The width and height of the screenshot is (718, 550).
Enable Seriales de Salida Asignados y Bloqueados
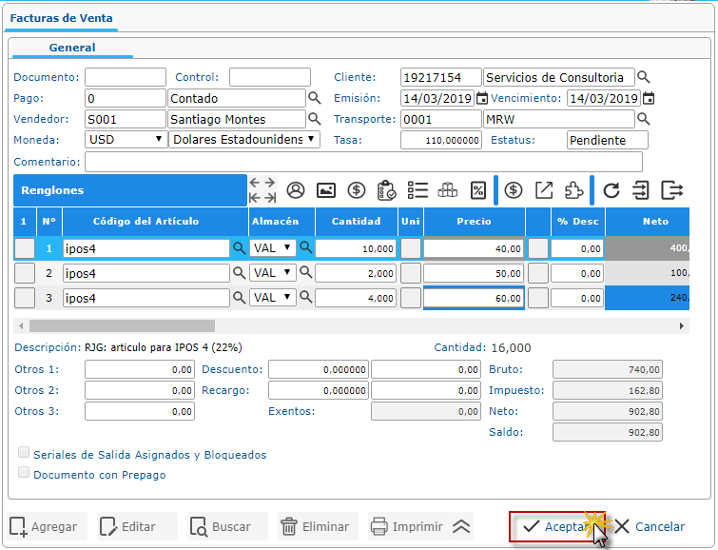click(x=24, y=454)
